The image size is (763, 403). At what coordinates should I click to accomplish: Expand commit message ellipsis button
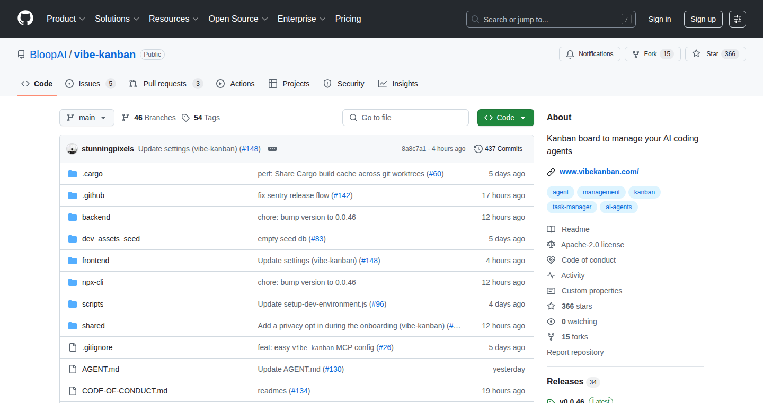(x=272, y=149)
